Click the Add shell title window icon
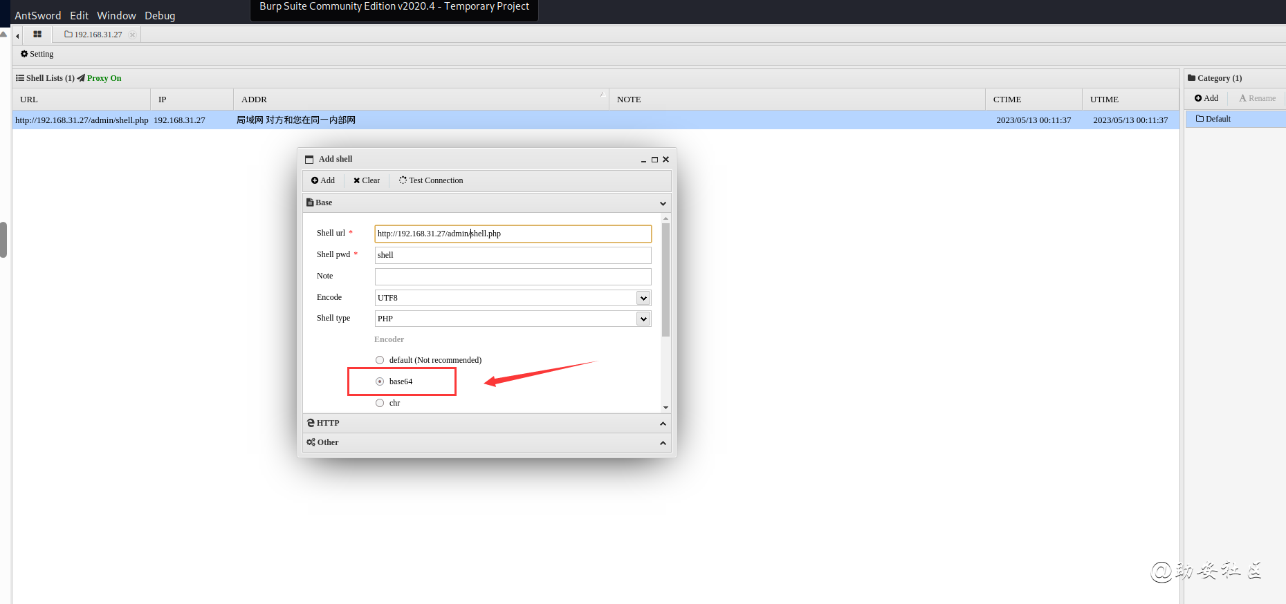The height and width of the screenshot is (604, 1286). coord(309,160)
